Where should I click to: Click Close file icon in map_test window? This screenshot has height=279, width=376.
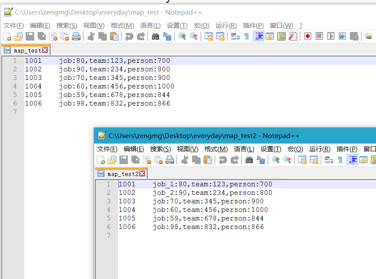pyautogui.click(x=53, y=36)
